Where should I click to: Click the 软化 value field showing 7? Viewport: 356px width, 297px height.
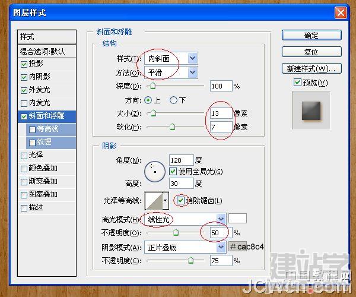coord(221,127)
